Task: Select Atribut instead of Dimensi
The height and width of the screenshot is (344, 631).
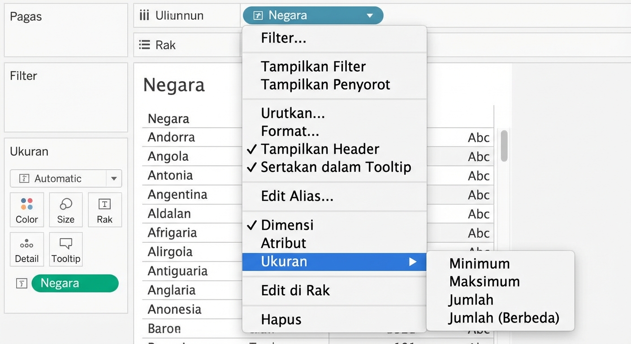Action: 283,243
